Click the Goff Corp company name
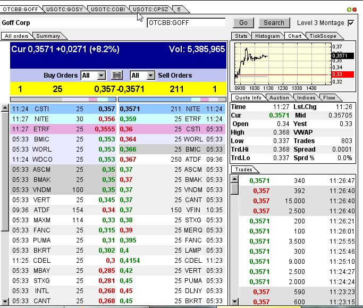The height and width of the screenshot is (308, 363). tap(16, 23)
